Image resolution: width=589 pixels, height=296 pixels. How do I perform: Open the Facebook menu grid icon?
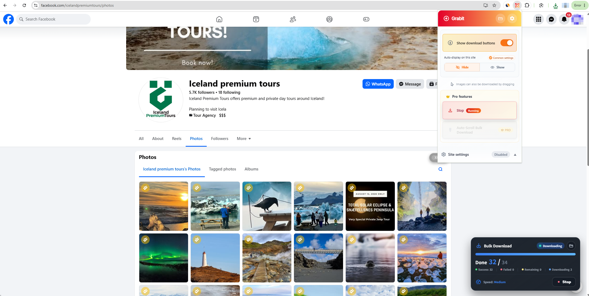click(539, 19)
